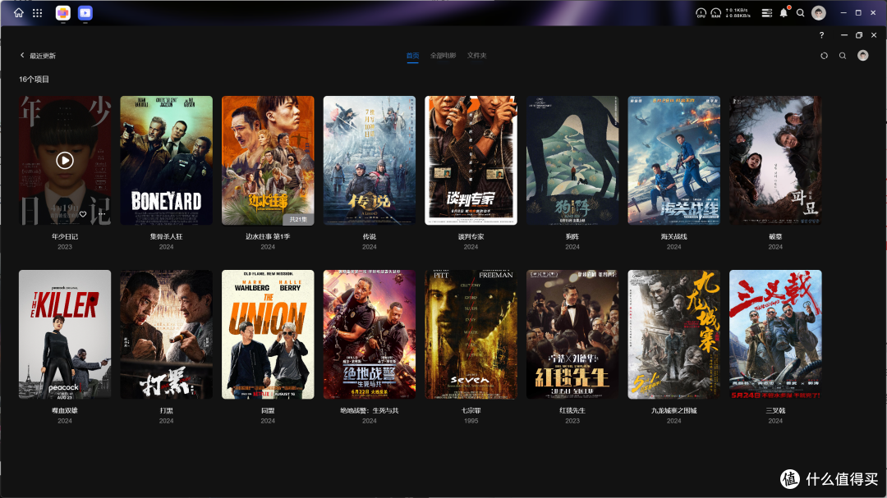The image size is (887, 498).
Task: Open the user avatar in the top bar
Action: [819, 12]
